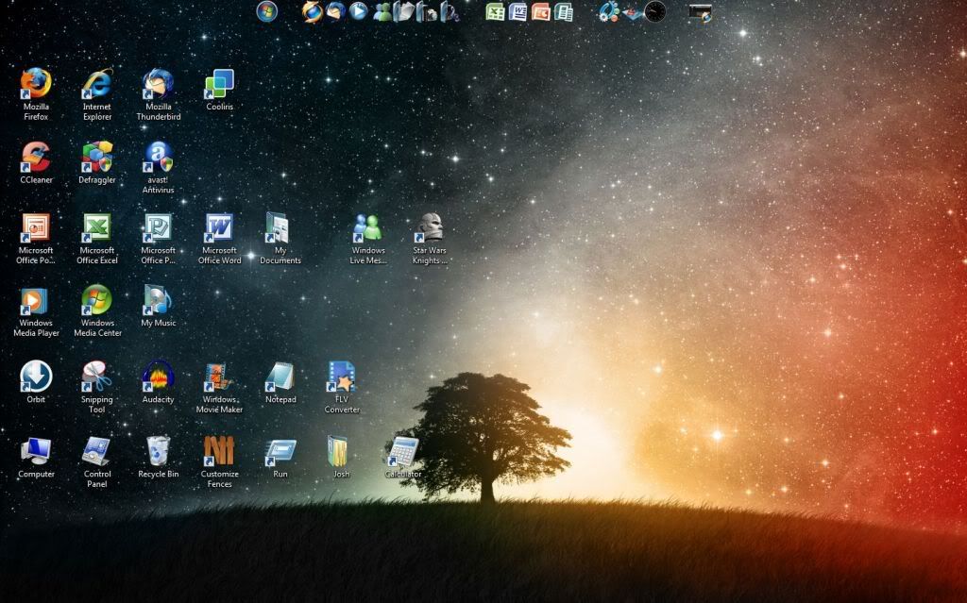
Task: Click the teal Publisher icon in dock
Action: 564,11
